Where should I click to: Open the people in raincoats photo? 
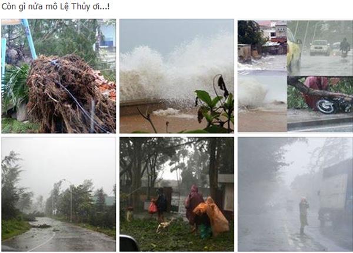pos(176,194)
